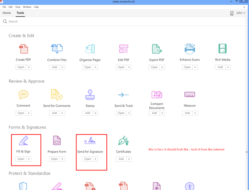
Task: Click the Open button under Export PDF
Action: click(154, 67)
